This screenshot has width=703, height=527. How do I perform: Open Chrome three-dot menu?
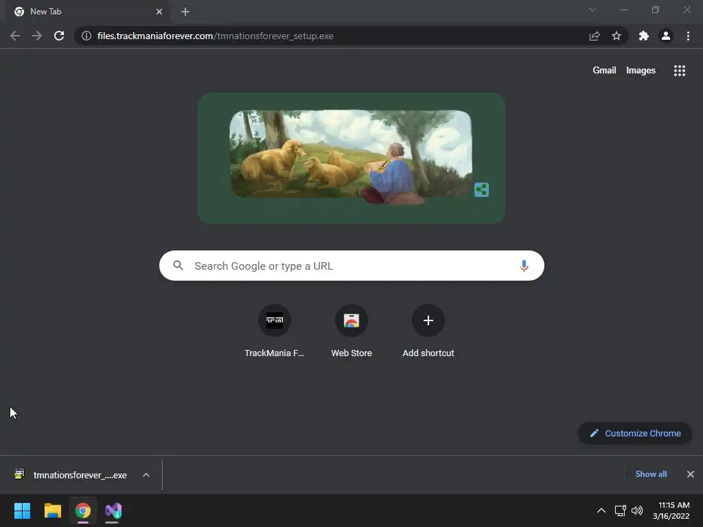click(688, 36)
